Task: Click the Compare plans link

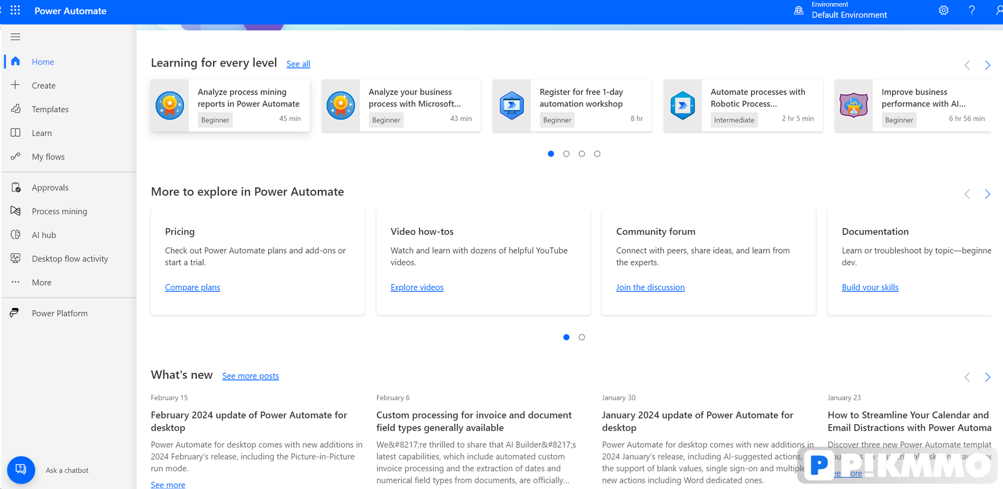Action: click(192, 287)
